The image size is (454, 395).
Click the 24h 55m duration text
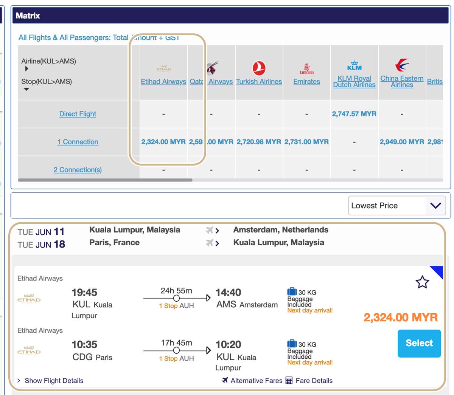pos(176,291)
